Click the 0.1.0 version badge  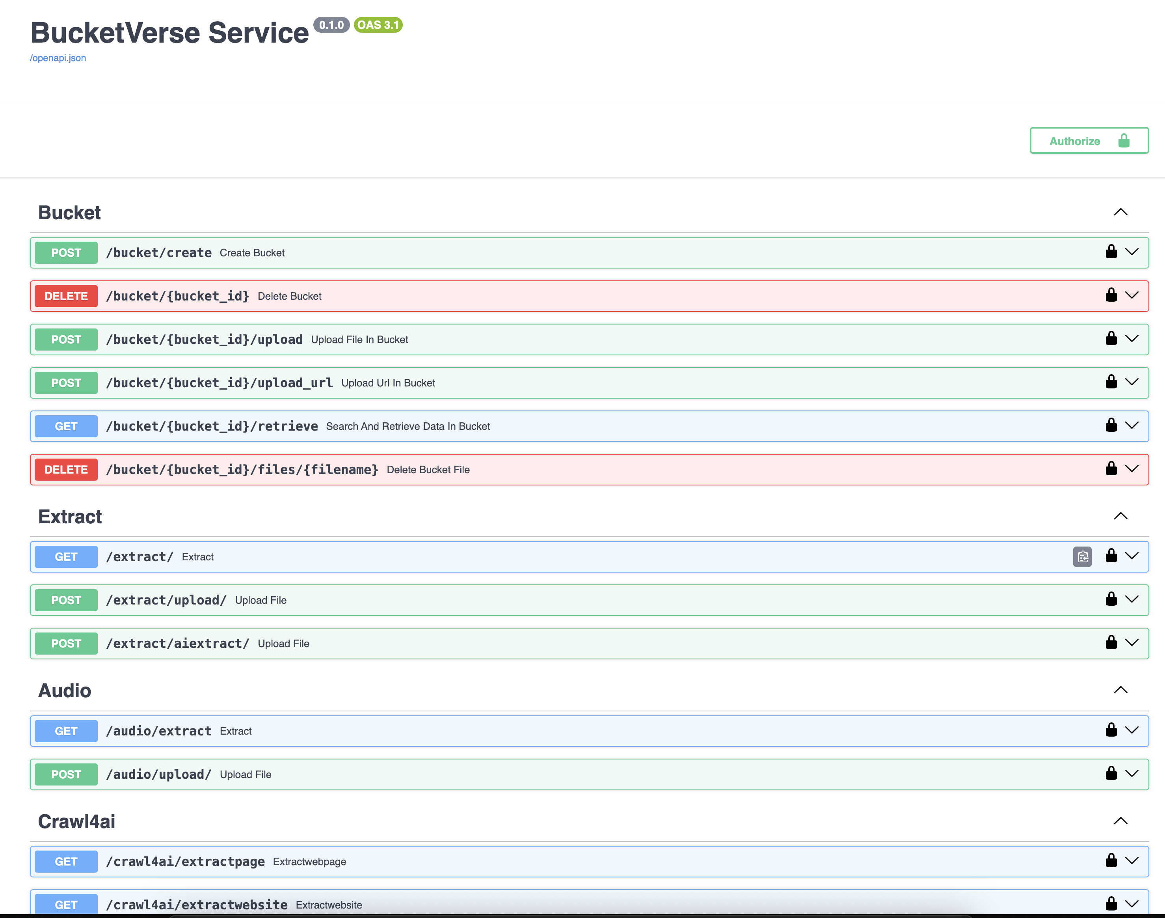(331, 25)
